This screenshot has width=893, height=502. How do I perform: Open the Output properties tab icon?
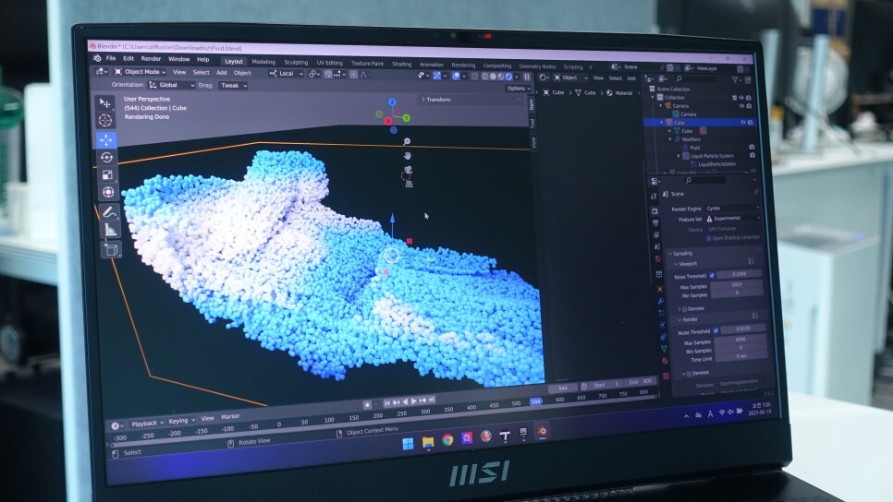[655, 223]
